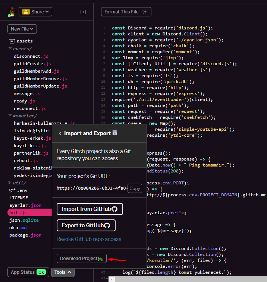Open guildMemberRemove.js file
Screen dimensions: 267x282
[40, 79]
